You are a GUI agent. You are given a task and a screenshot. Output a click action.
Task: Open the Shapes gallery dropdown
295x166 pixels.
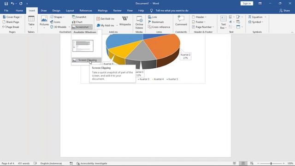(57, 17)
